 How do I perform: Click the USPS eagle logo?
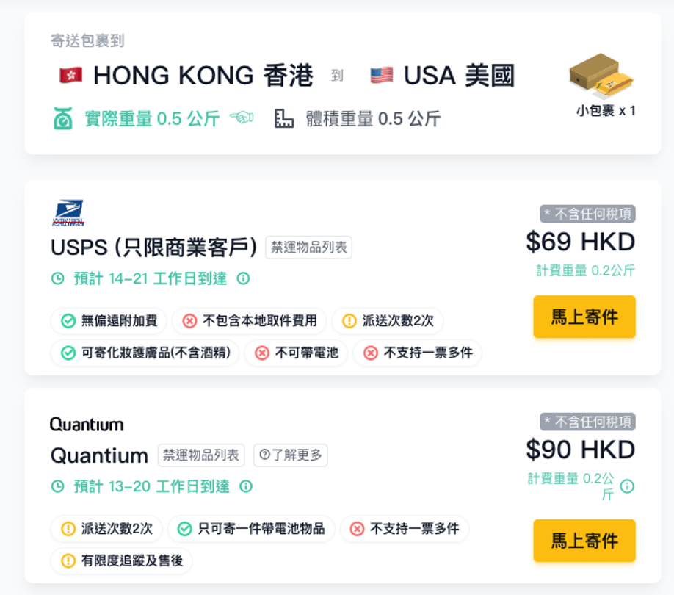pos(68,212)
